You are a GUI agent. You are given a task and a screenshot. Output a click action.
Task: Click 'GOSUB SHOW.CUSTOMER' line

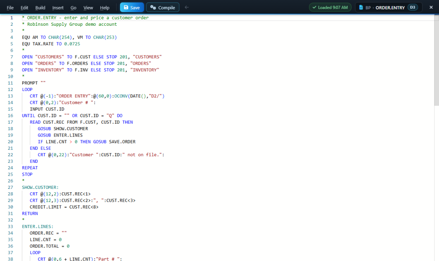(63, 129)
